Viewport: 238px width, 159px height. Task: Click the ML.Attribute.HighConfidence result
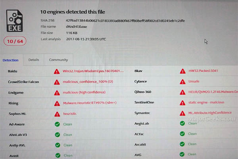pyautogui.click(x=210, y=113)
